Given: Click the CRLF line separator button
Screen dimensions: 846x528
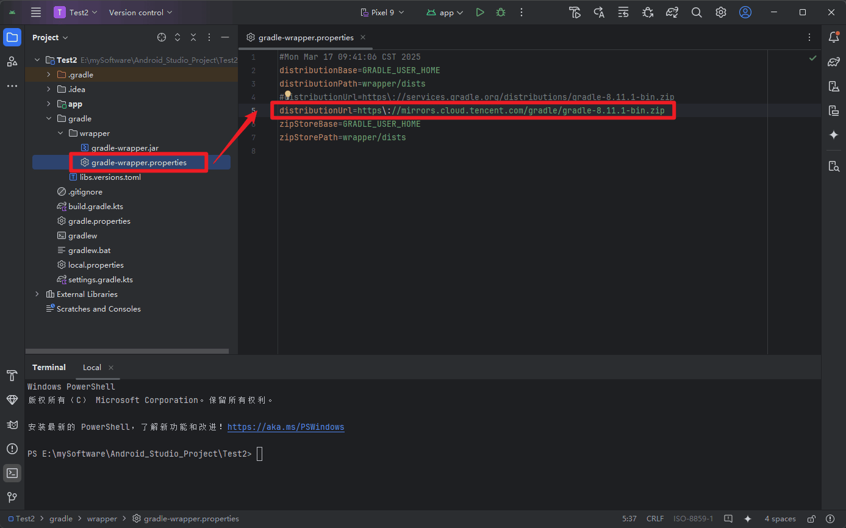Looking at the screenshot, I should [655, 519].
